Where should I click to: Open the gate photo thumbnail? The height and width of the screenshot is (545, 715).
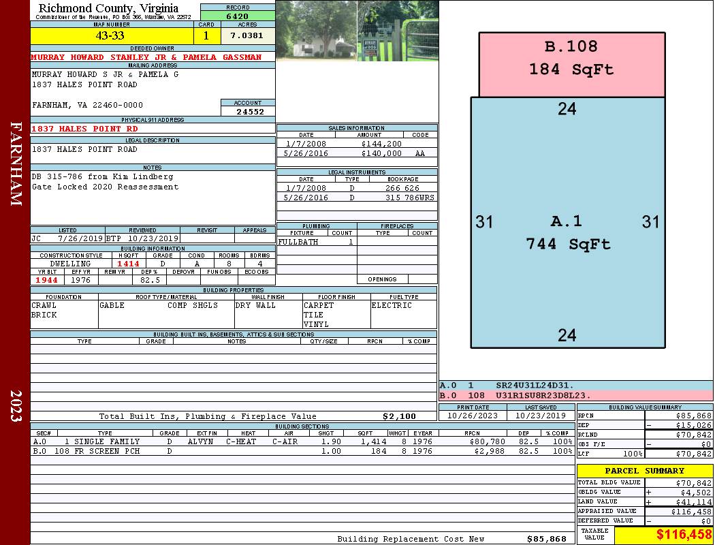pos(398,31)
